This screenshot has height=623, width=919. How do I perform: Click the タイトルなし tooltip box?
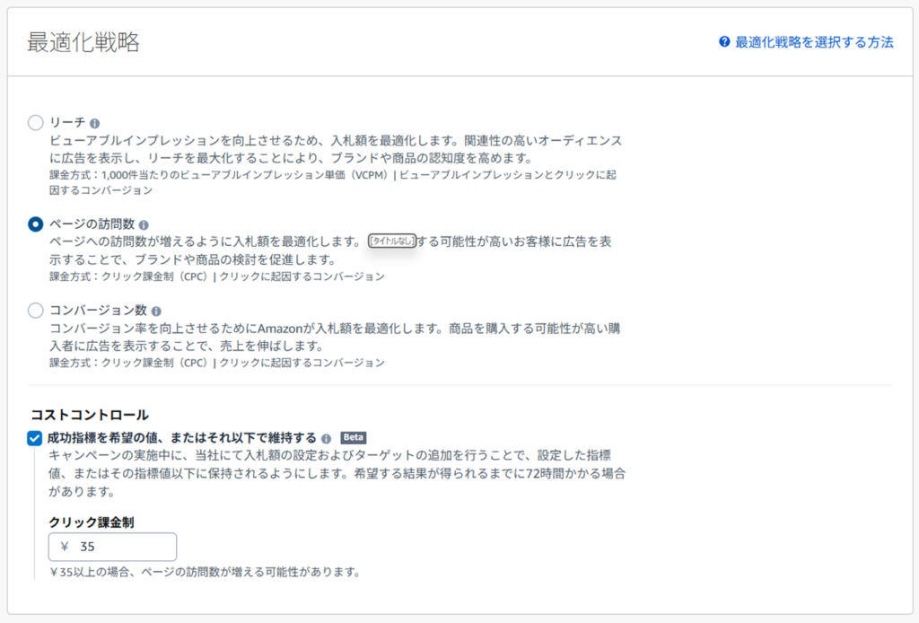coord(392,242)
